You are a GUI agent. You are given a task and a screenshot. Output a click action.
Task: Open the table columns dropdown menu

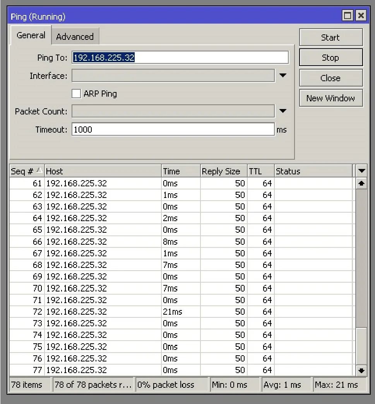click(x=361, y=171)
